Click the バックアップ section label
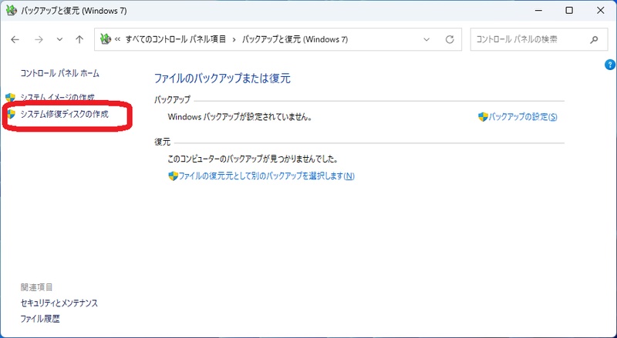 pyautogui.click(x=172, y=100)
